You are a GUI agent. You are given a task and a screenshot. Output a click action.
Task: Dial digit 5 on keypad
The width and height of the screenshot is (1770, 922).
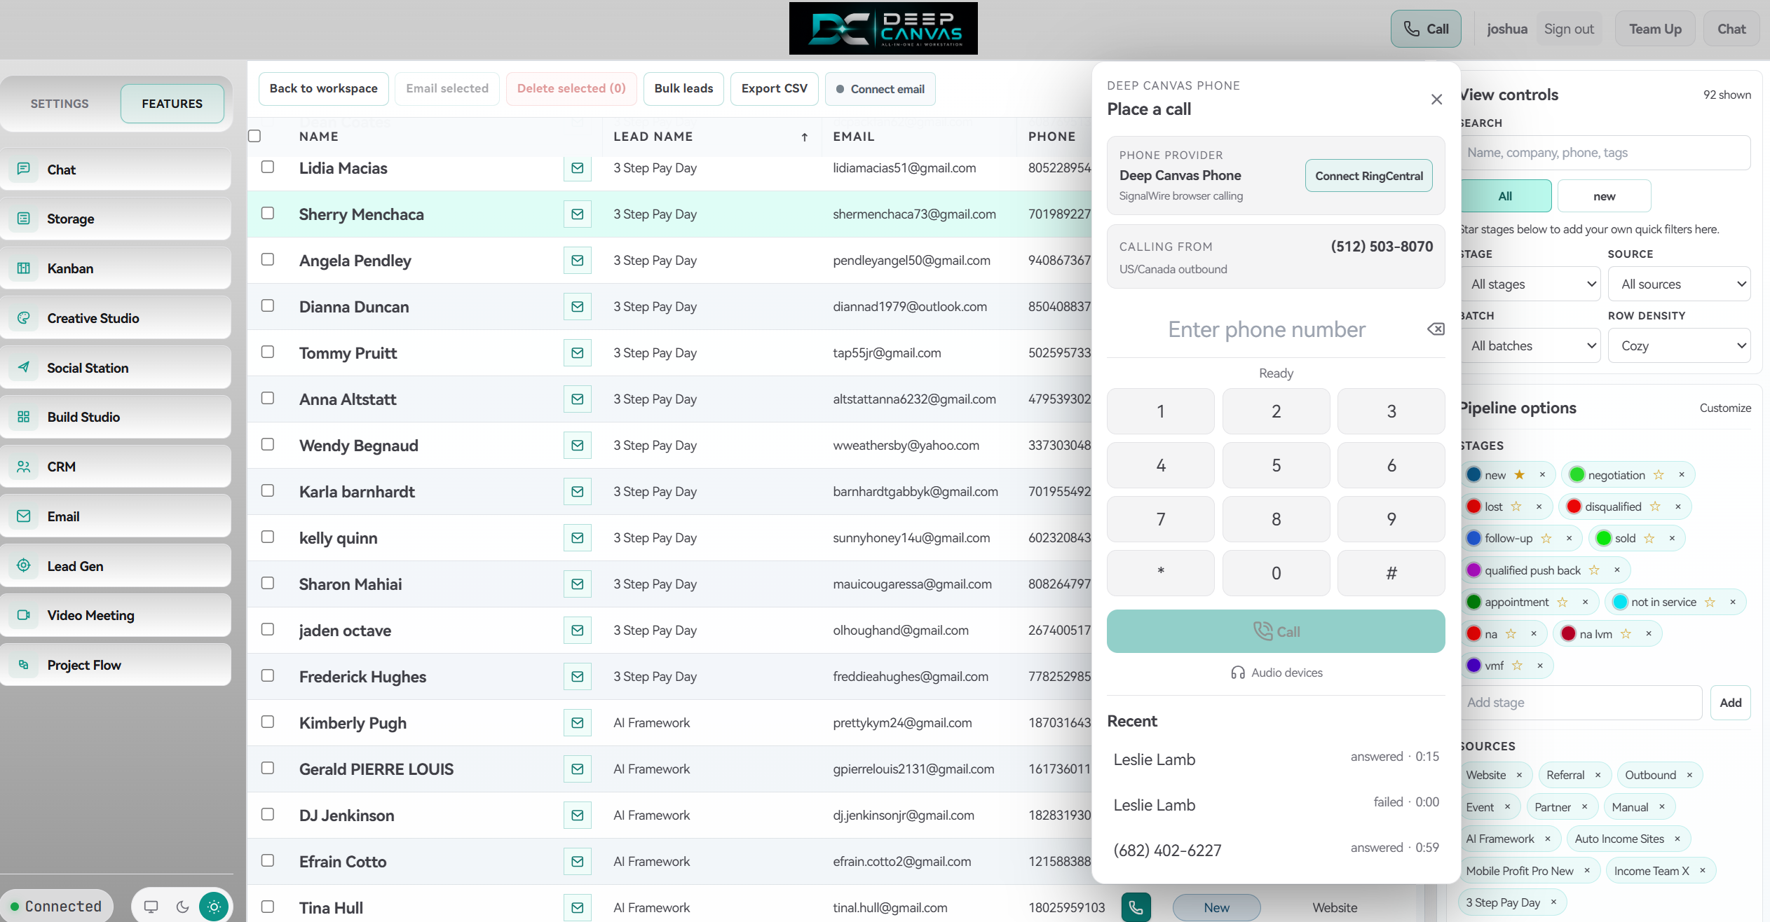[x=1276, y=465]
